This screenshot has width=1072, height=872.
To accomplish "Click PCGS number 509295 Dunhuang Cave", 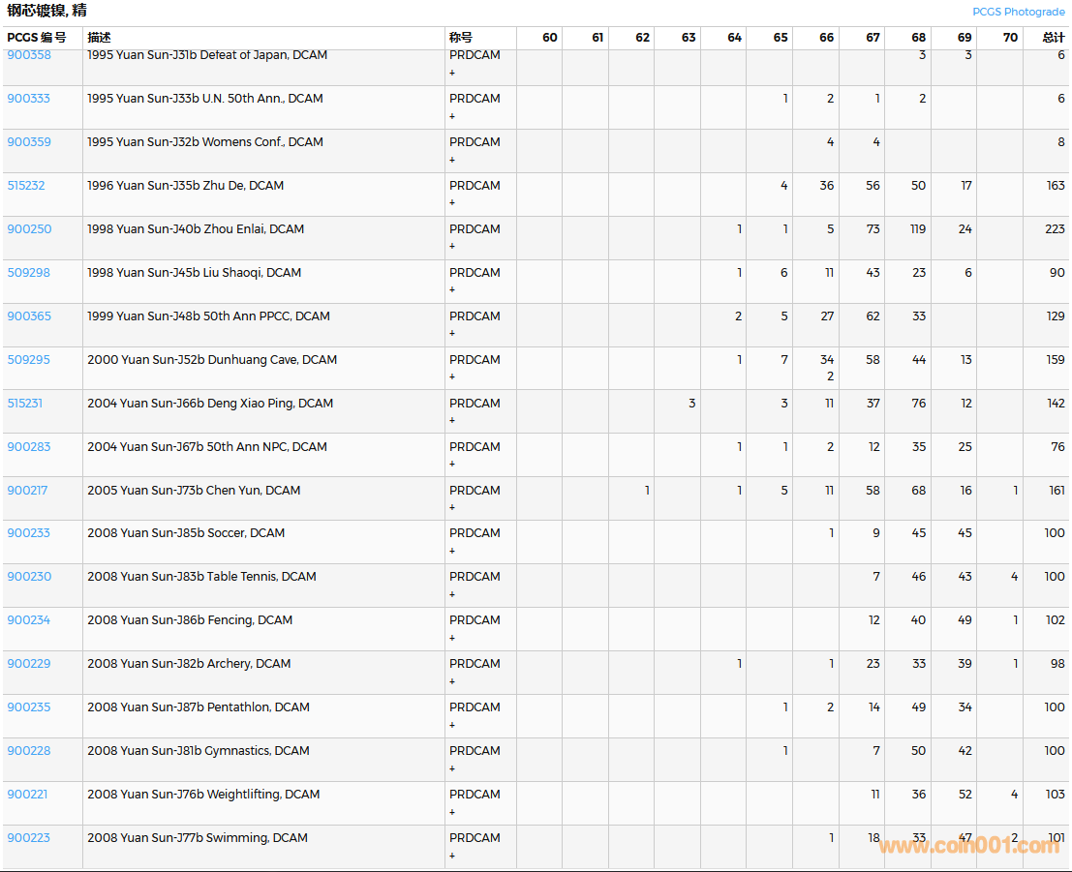I will coord(29,360).
